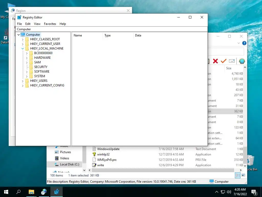
Task: Expand HKEY_CLASSES_ROOT node
Action: point(23,40)
